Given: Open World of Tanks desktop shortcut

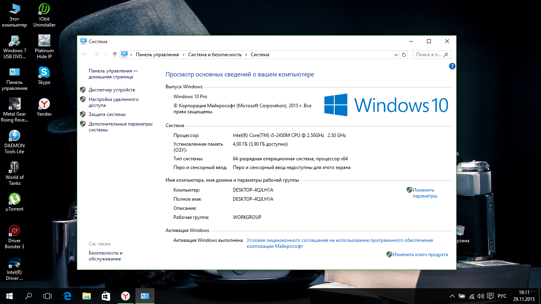Looking at the screenshot, I should coord(14,173).
